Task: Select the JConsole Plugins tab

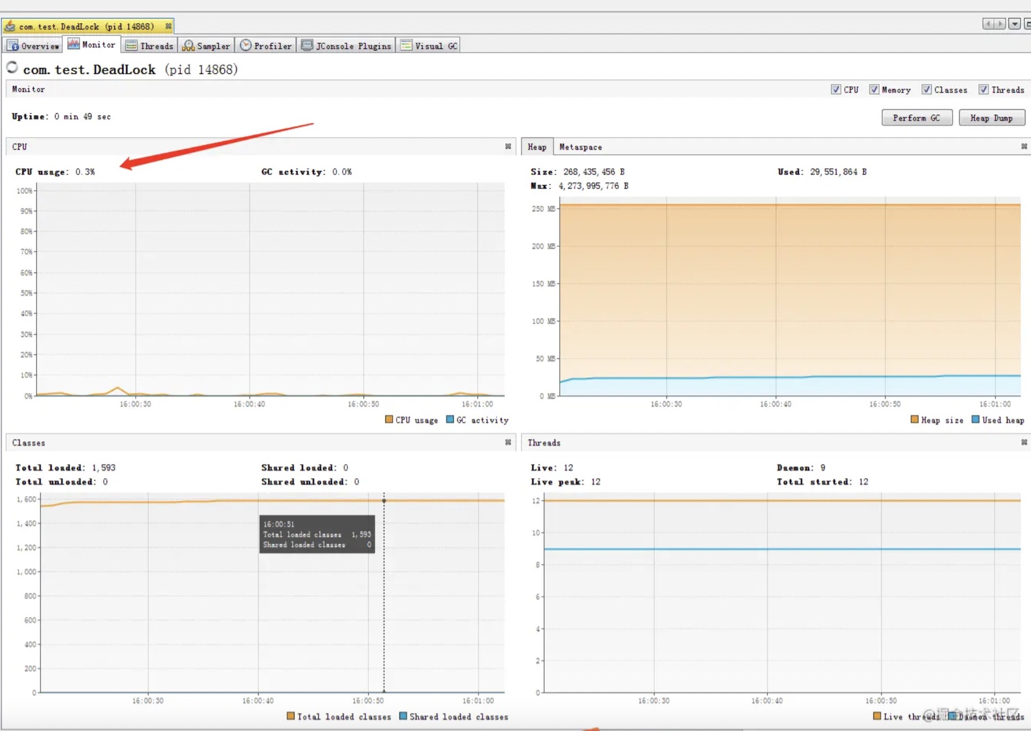Action: (x=346, y=46)
